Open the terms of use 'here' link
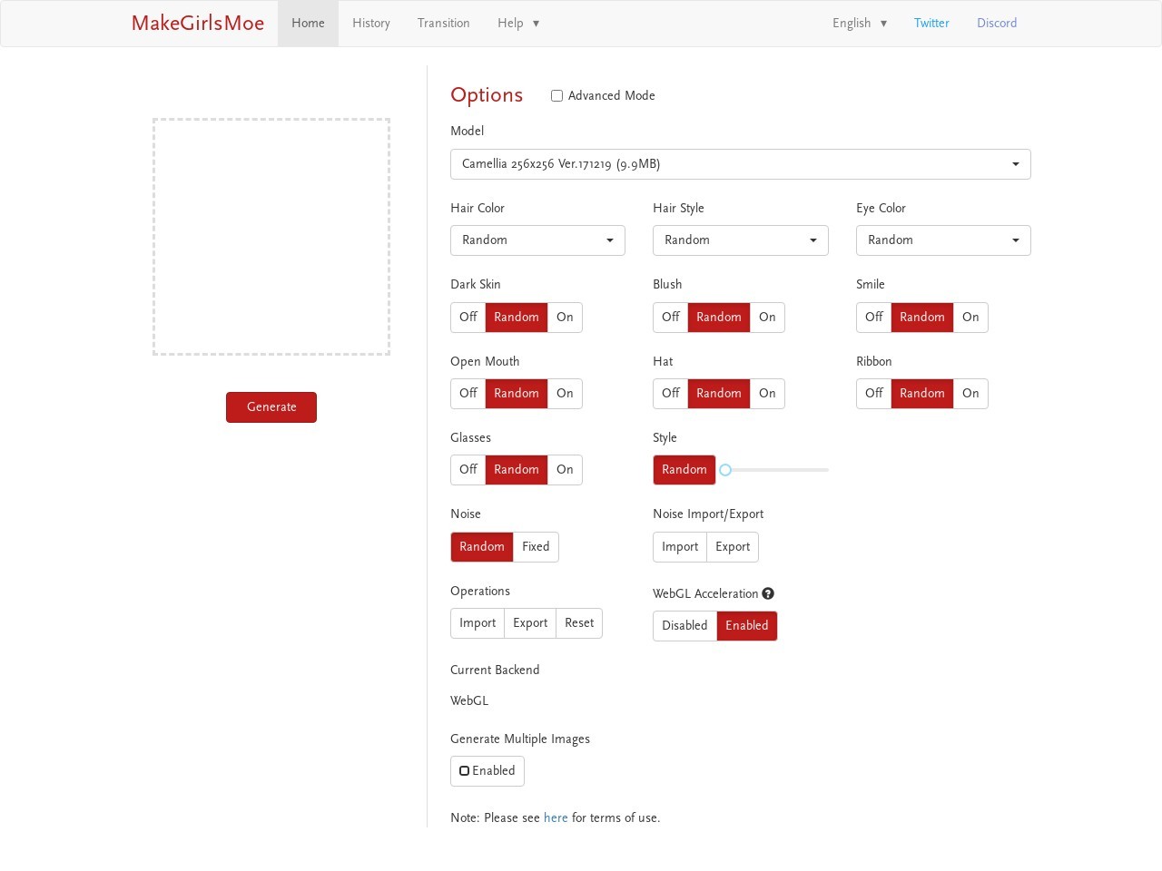The width and height of the screenshot is (1162, 871). (556, 817)
